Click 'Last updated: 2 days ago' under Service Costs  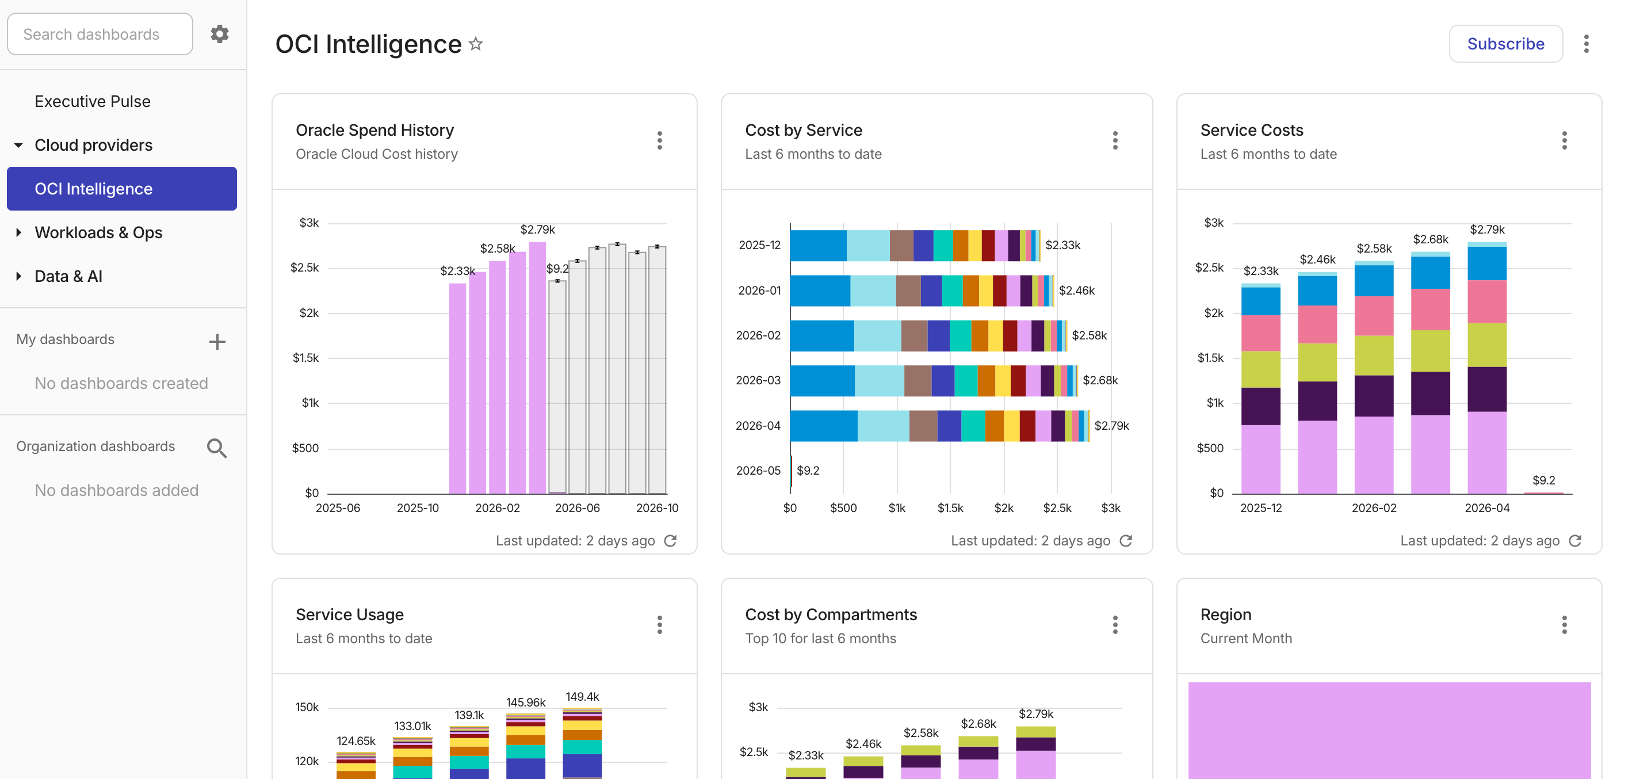point(1480,541)
